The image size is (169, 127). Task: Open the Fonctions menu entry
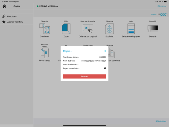17,17
